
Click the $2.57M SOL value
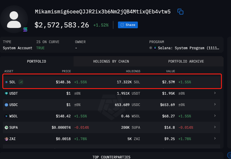point(169,82)
